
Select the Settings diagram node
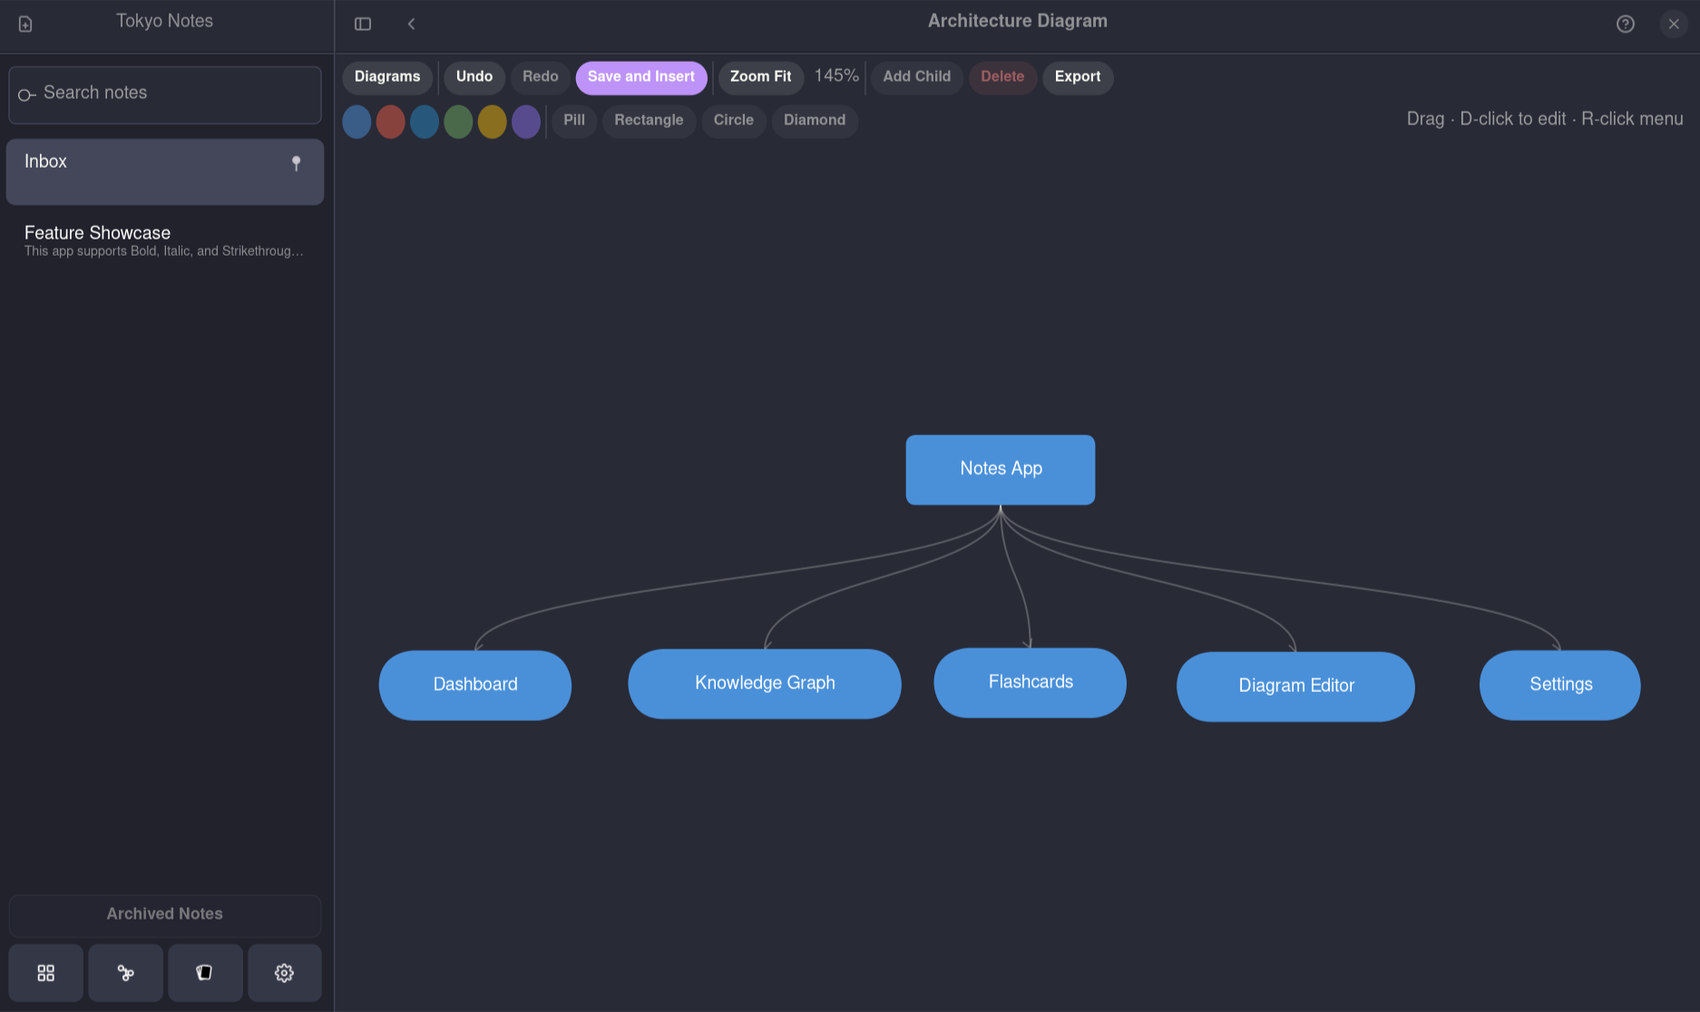coord(1560,686)
